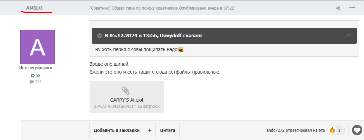View AMILO's post count 131
The height and width of the screenshot is (140, 364).
point(36,82)
